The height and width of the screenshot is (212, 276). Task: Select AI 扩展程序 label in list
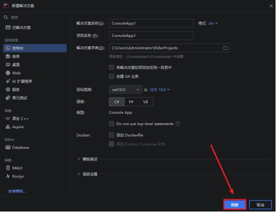[x=22, y=81]
